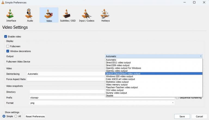
Task: Open the Audio preferences headphone cone icon
Action: [x=29, y=13]
